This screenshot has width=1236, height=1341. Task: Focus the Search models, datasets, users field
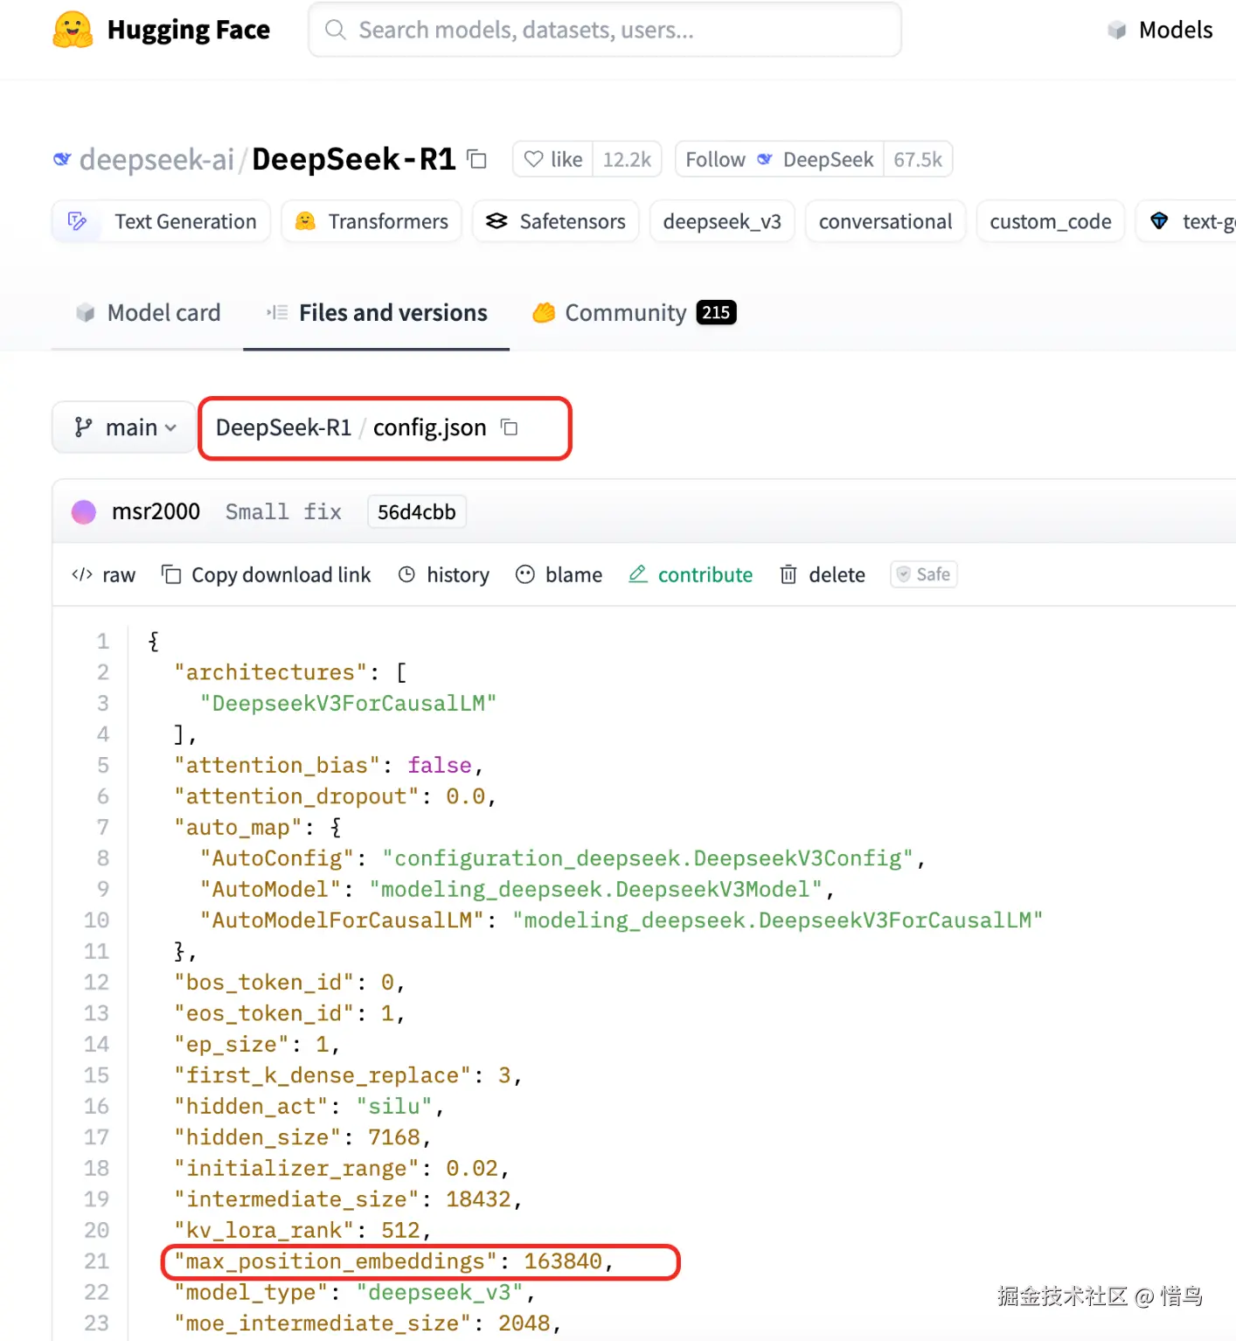point(605,30)
